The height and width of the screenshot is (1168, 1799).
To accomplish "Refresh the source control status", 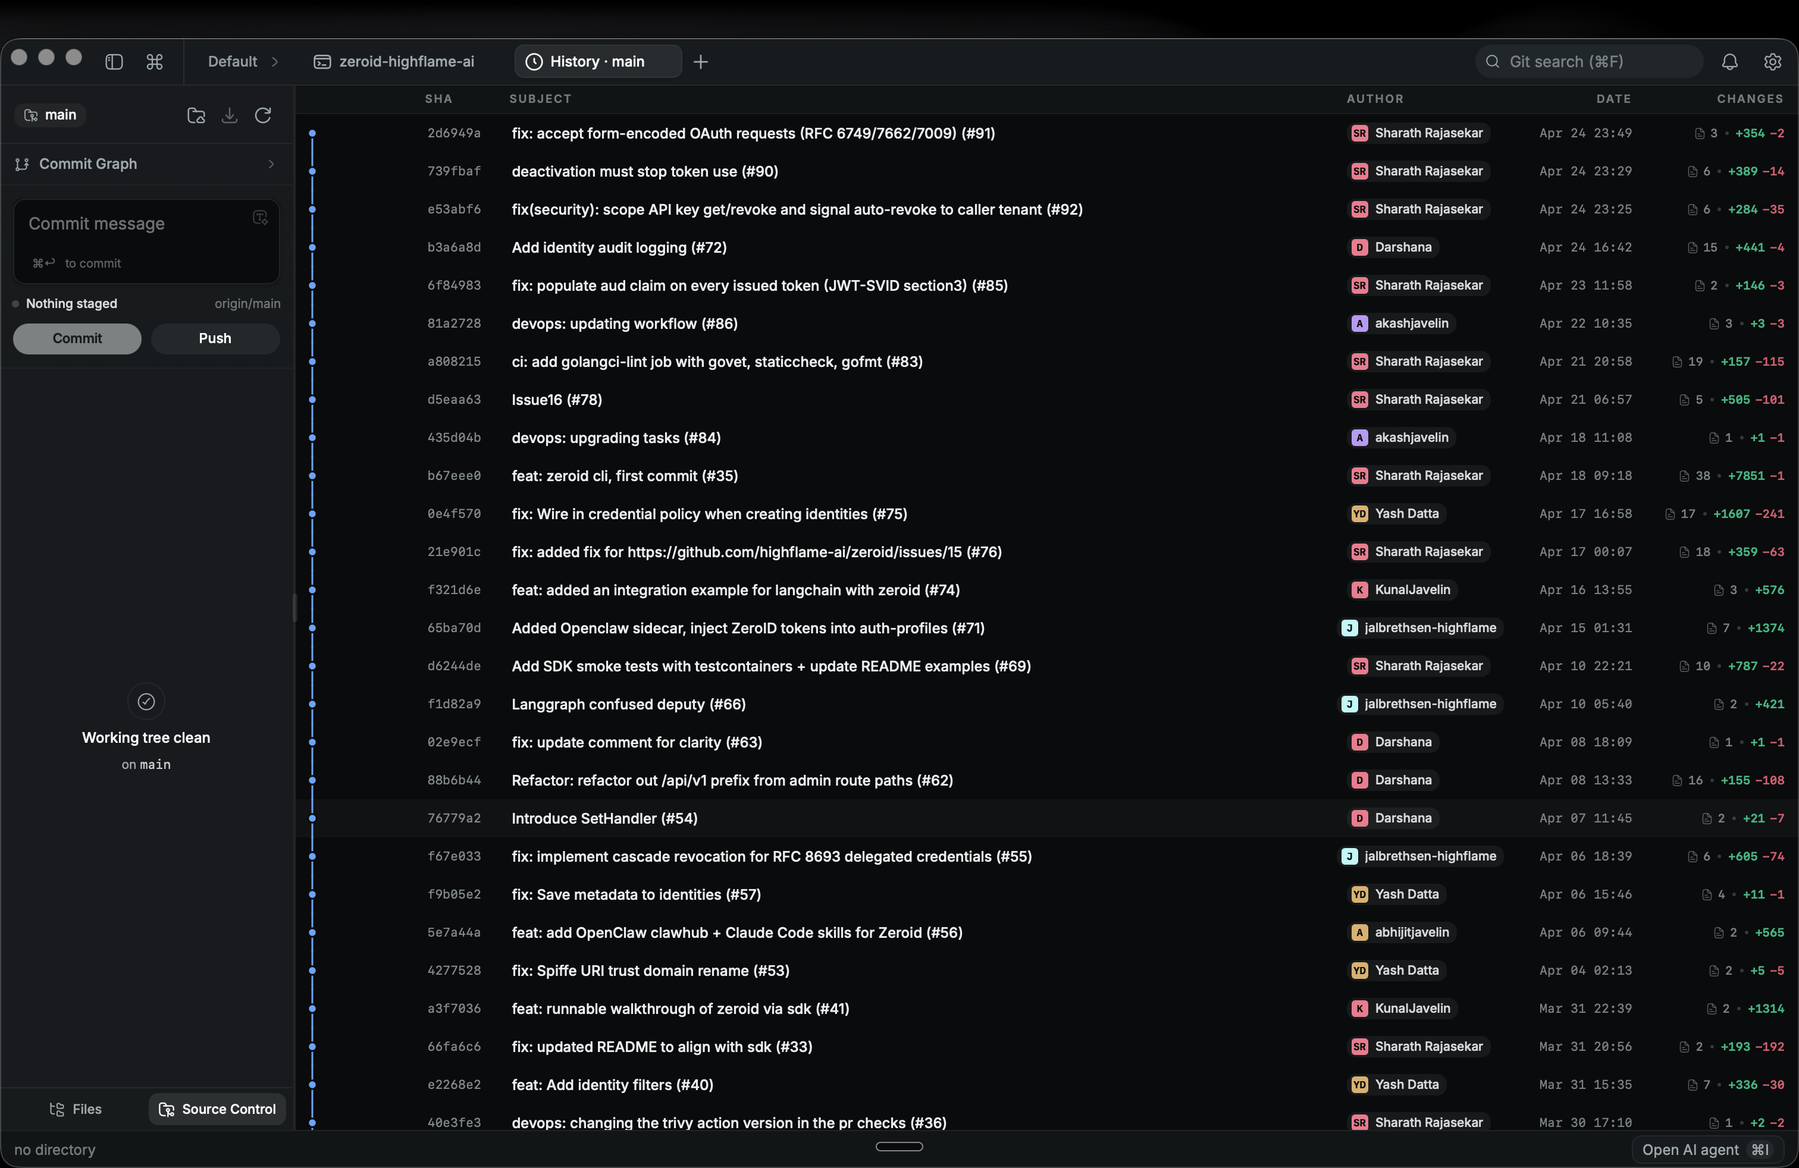I will pyautogui.click(x=263, y=115).
